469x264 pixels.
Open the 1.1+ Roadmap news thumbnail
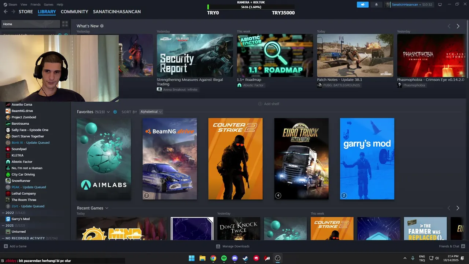point(275,55)
